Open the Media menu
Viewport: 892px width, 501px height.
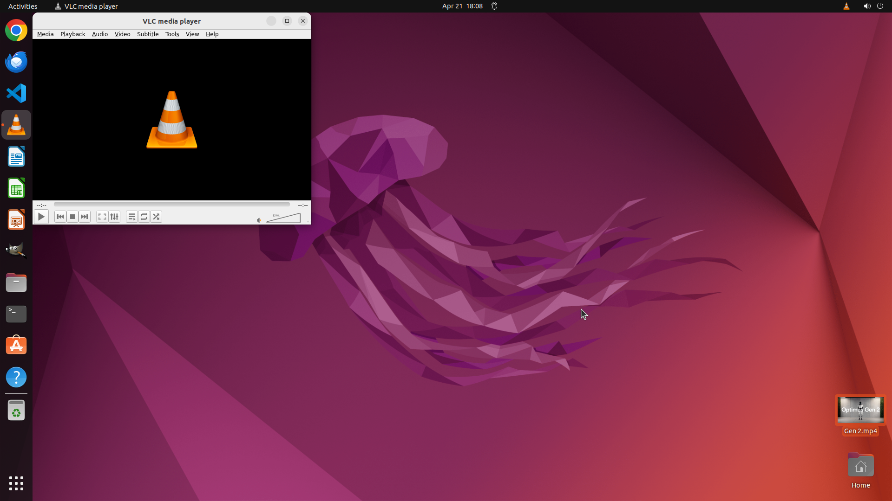coord(45,34)
